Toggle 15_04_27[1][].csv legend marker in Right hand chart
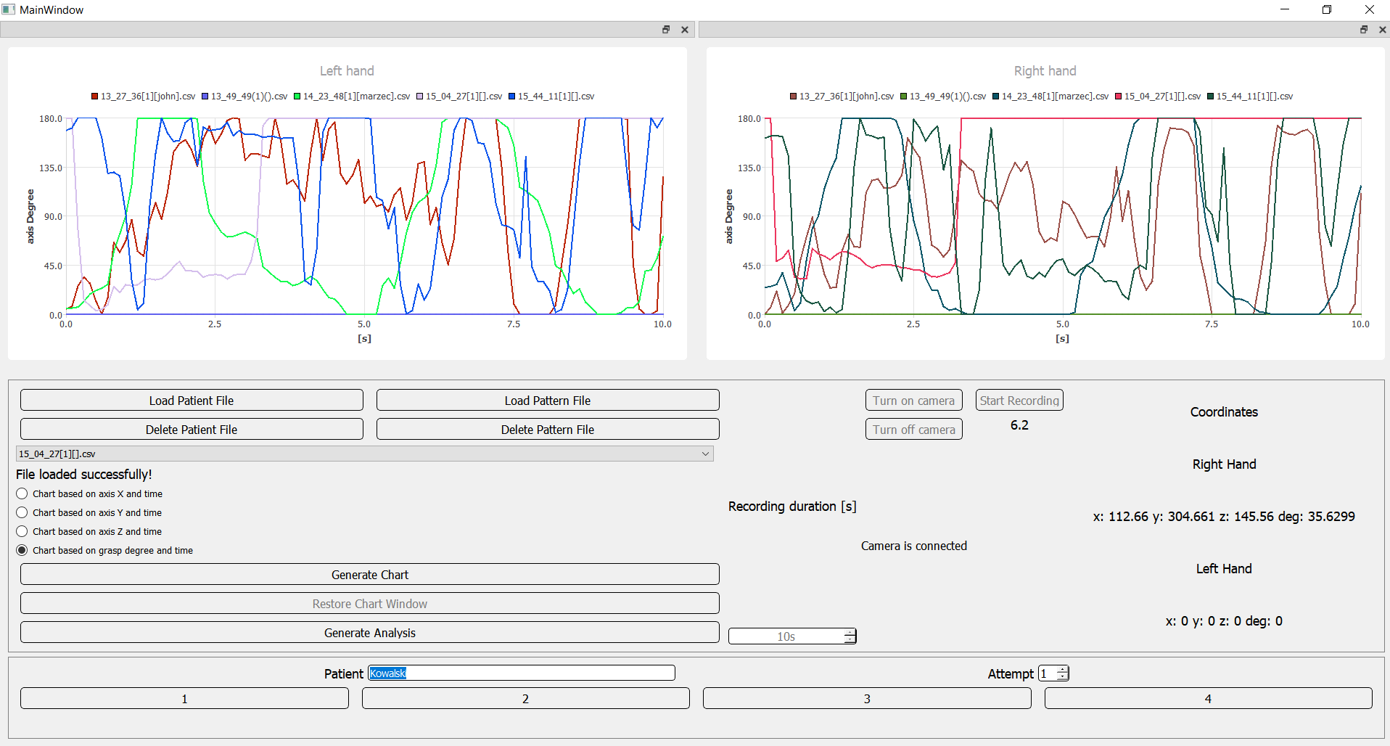The height and width of the screenshot is (746, 1390). click(1119, 97)
